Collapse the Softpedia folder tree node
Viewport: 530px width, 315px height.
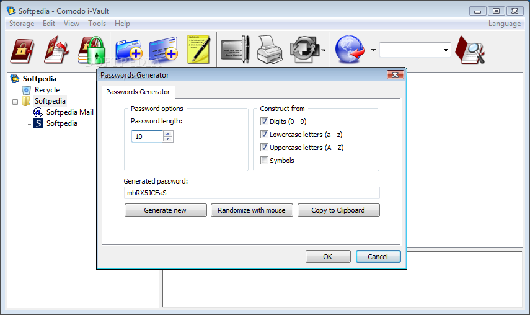(x=15, y=102)
